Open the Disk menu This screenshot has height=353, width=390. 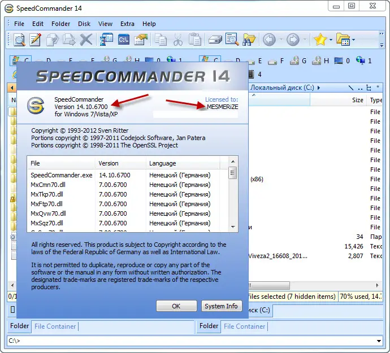click(84, 24)
